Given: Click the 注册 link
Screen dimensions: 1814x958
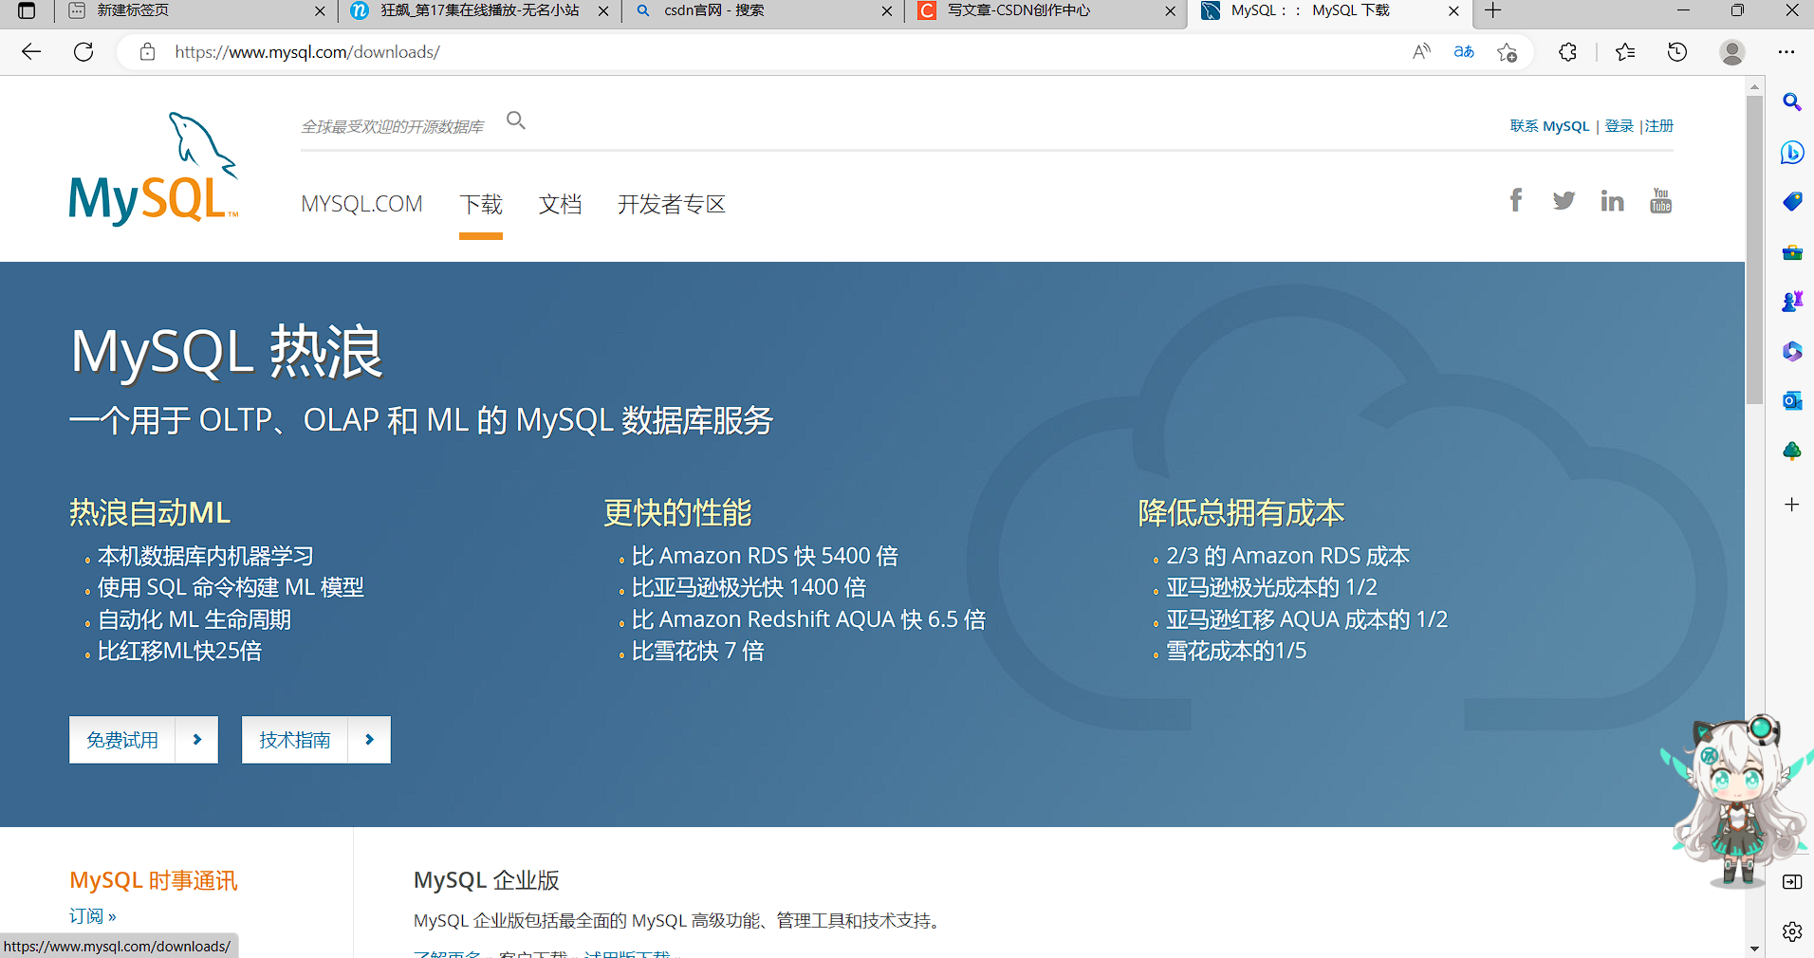Looking at the screenshot, I should click(x=1659, y=126).
